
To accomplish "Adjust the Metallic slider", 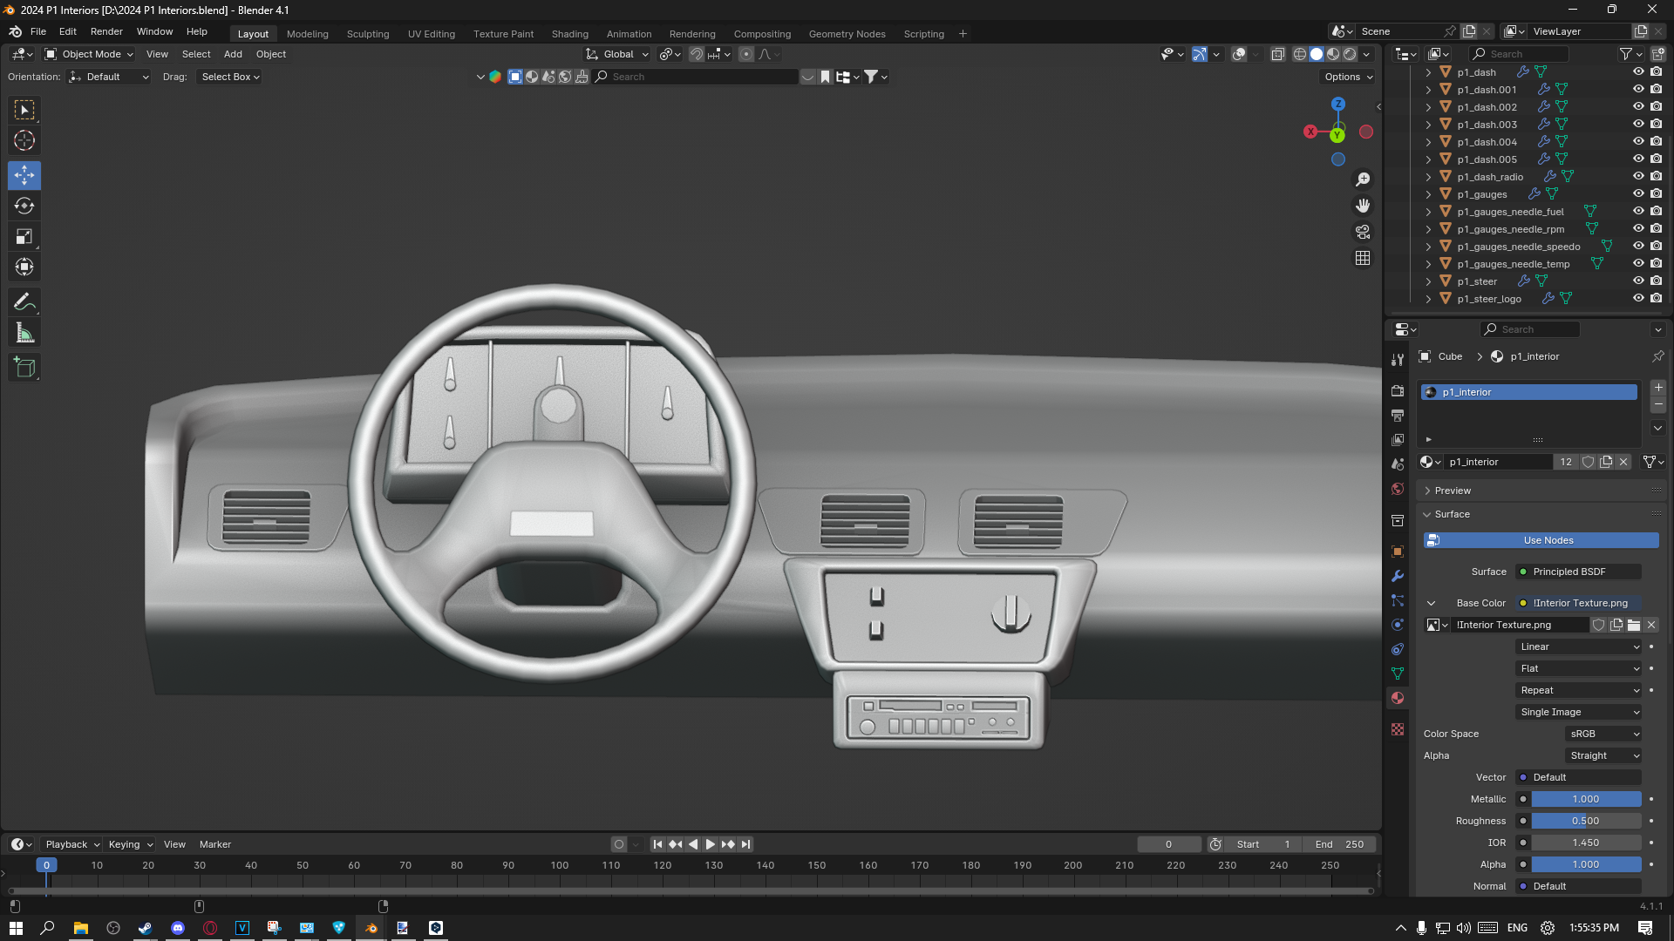I will (1586, 799).
